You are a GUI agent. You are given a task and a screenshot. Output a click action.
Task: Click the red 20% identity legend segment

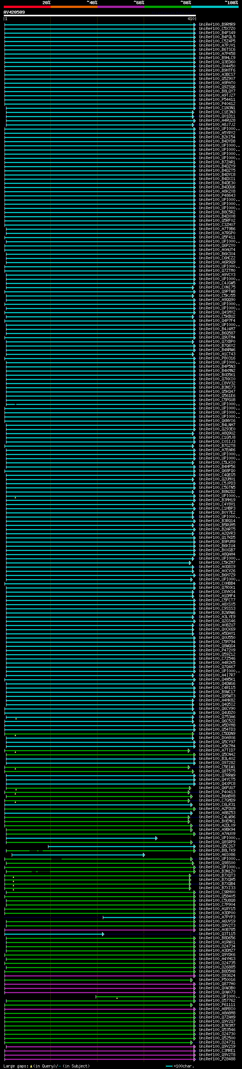[27, 7]
